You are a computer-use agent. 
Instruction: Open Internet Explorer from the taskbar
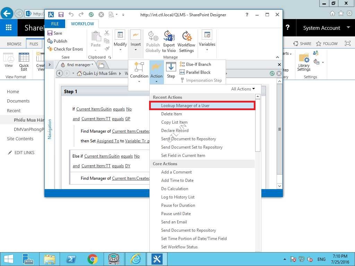click(x=135, y=259)
